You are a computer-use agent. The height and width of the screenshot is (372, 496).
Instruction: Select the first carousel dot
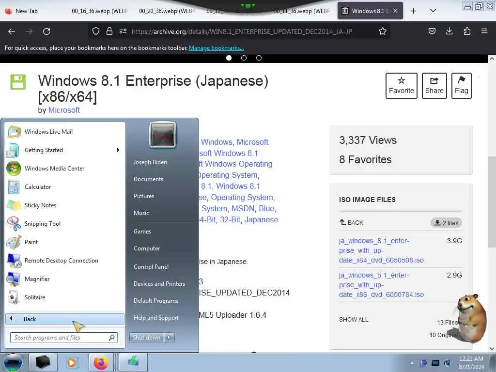(229, 58)
